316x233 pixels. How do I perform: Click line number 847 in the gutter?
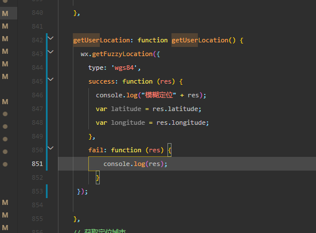coord(37,109)
